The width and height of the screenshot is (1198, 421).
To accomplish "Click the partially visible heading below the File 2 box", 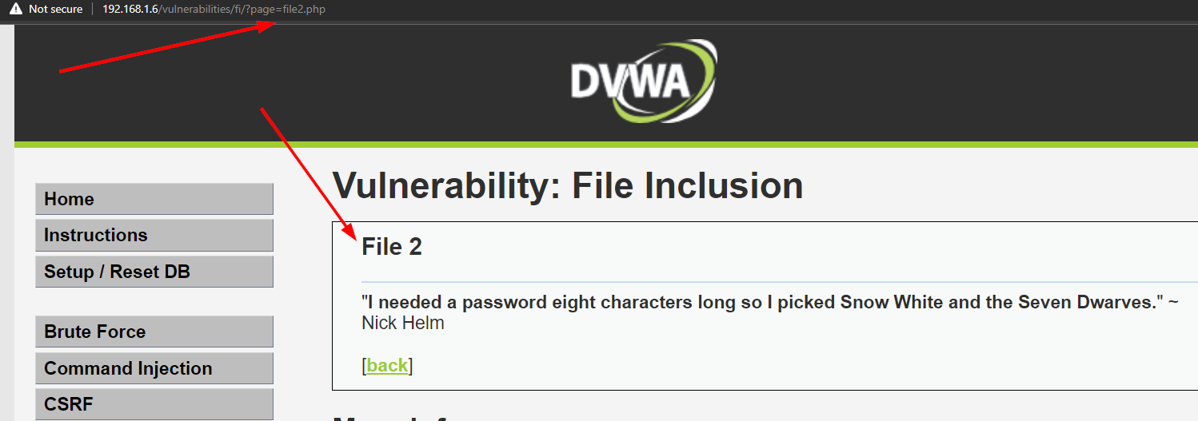I will [x=400, y=417].
